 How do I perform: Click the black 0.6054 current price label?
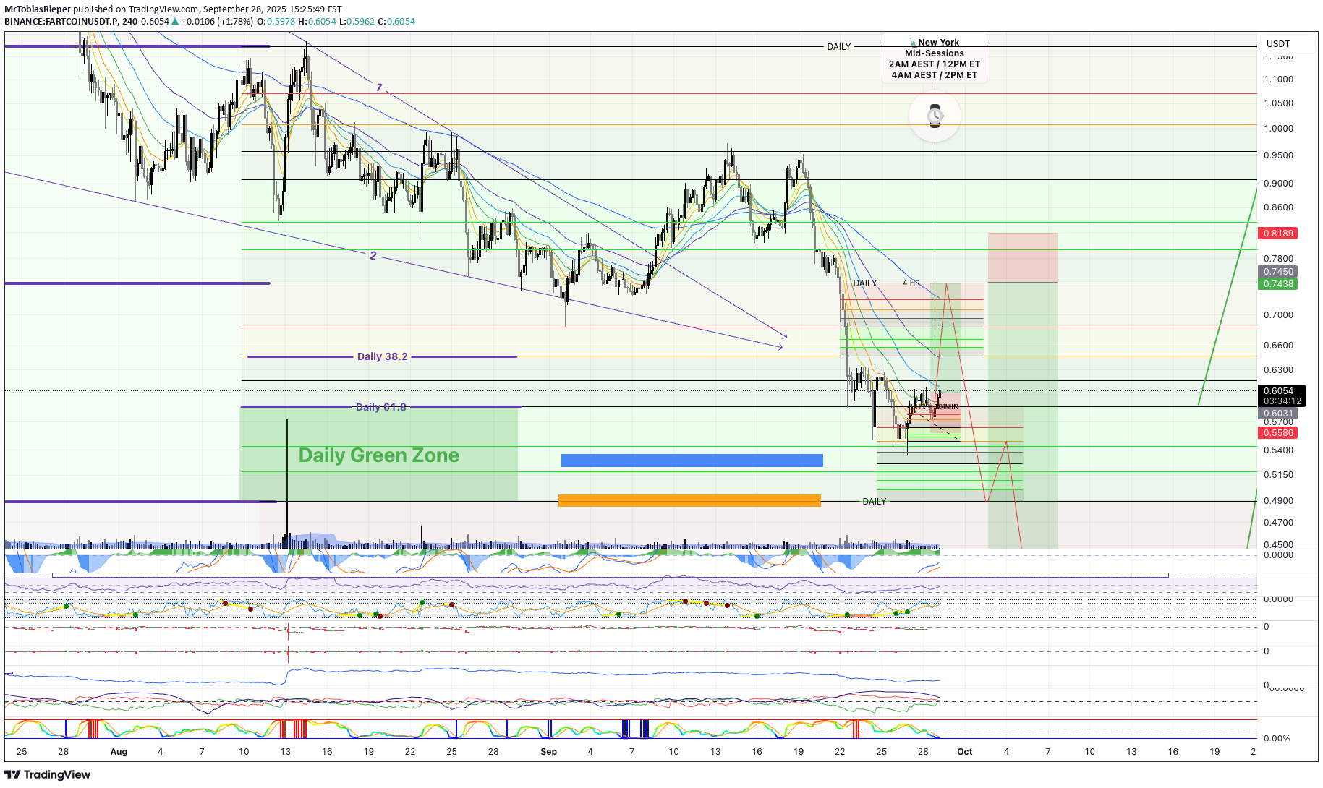tap(1278, 391)
